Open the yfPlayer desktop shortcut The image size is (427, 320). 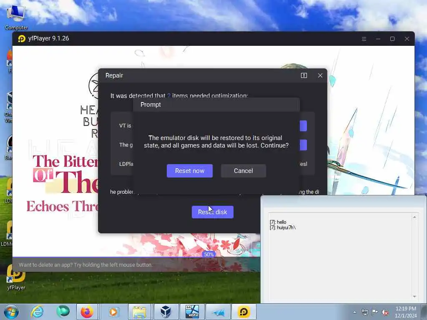[16, 277]
